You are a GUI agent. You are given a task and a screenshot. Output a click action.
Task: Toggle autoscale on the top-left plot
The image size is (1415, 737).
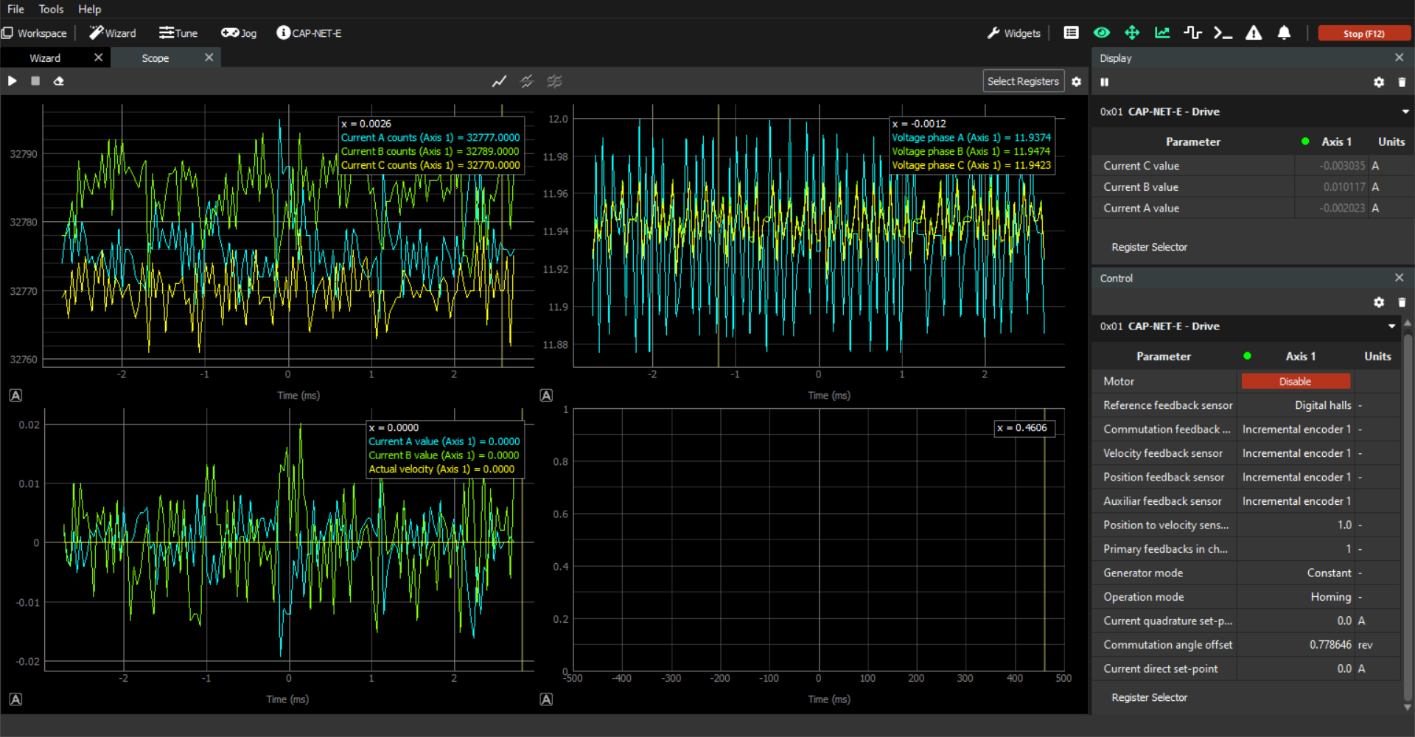pos(15,396)
